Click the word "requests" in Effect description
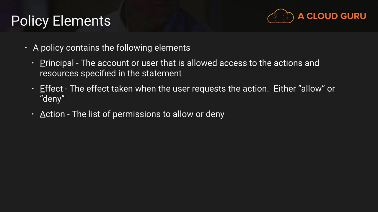Image resolution: width=378 pixels, height=212 pixels. tap(209, 89)
